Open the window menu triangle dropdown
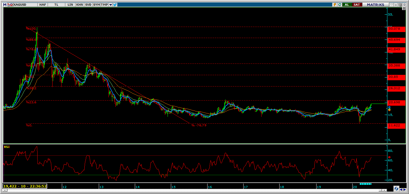Screen dimensions: 409x194 pyautogui.click(x=392, y=5)
